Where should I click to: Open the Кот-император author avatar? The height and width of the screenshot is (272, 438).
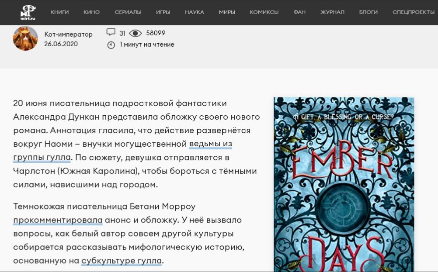pos(25,38)
